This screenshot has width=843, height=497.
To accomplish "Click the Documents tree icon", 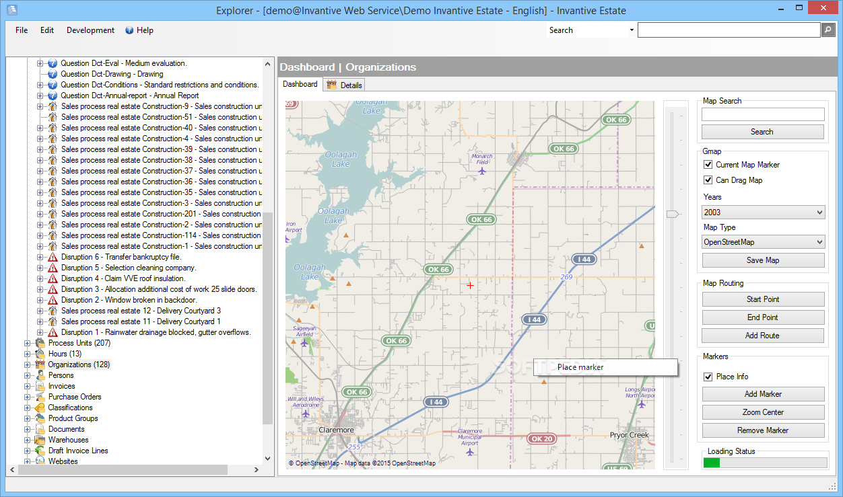I will pyautogui.click(x=40, y=429).
